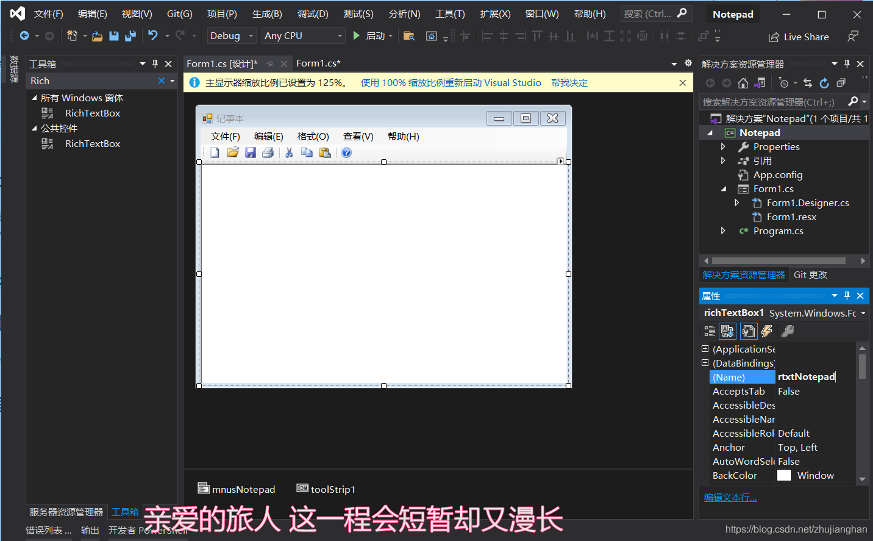Expand the (DataBindings) property
Viewport: 873px width, 541px height.
click(705, 363)
